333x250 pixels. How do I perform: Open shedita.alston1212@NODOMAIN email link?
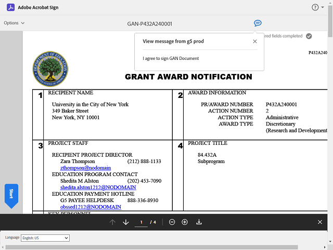click(98, 187)
